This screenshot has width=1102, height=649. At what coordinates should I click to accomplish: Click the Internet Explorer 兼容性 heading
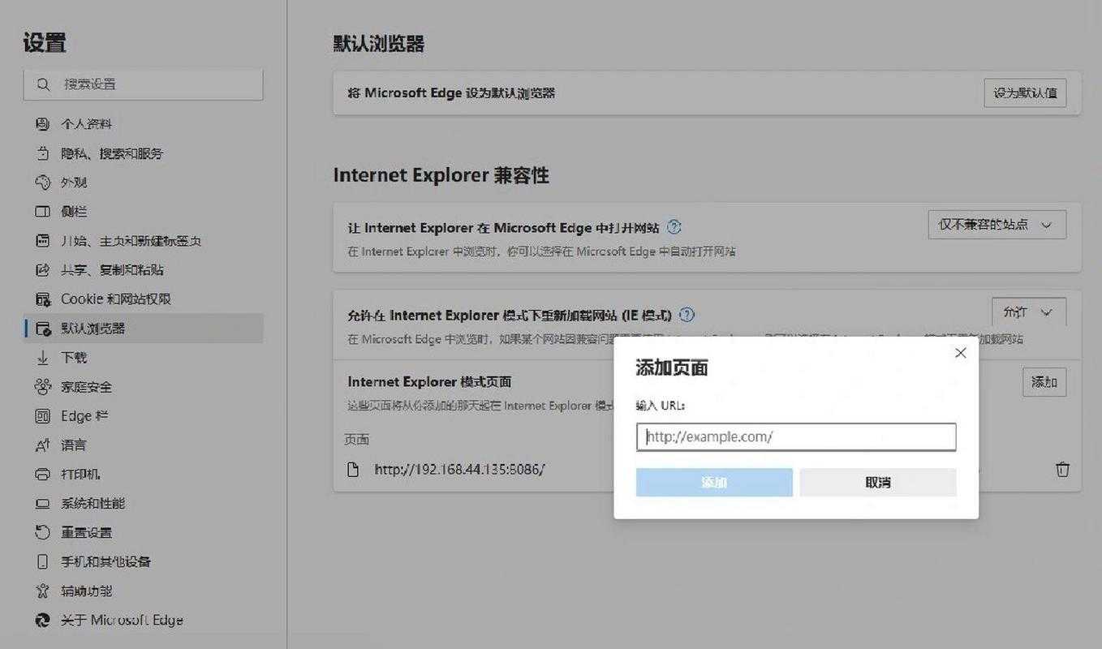click(441, 175)
